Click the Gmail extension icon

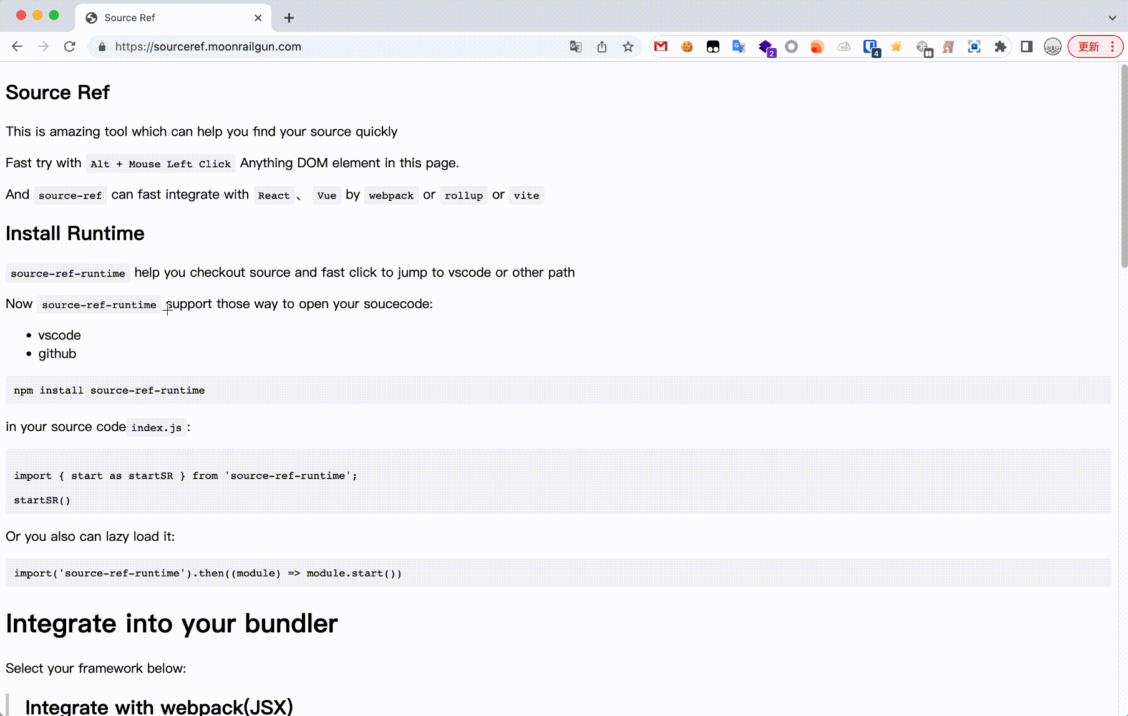tap(661, 47)
